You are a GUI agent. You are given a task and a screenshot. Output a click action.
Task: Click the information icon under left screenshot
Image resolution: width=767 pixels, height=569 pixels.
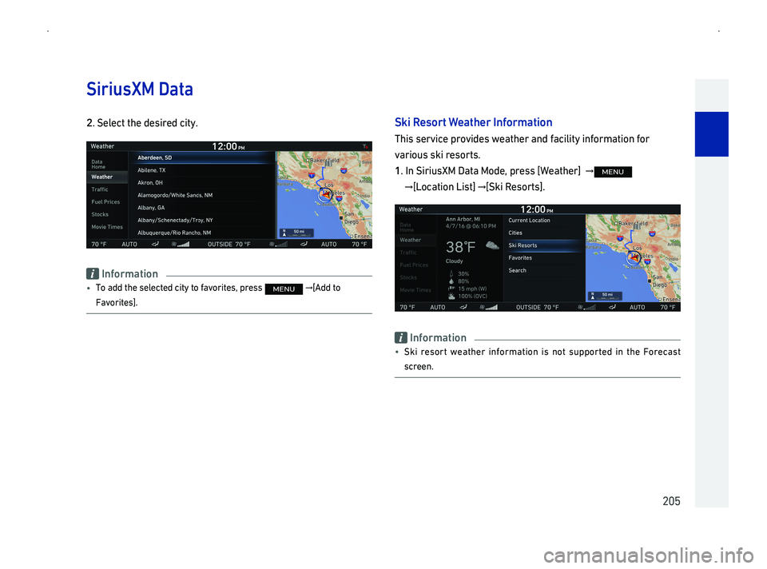coord(93,274)
